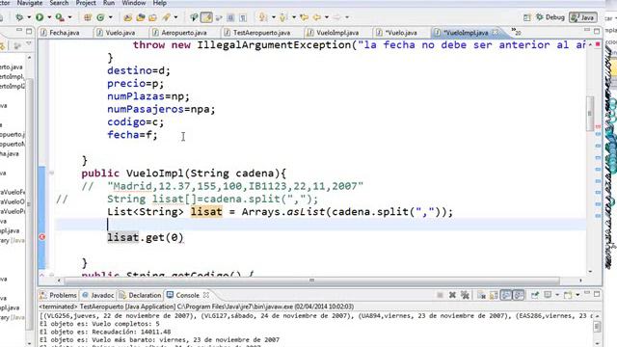Image resolution: width=617 pixels, height=347 pixels.
Task: Click the editor horizontal scrollbar thumb
Action: pos(311,280)
